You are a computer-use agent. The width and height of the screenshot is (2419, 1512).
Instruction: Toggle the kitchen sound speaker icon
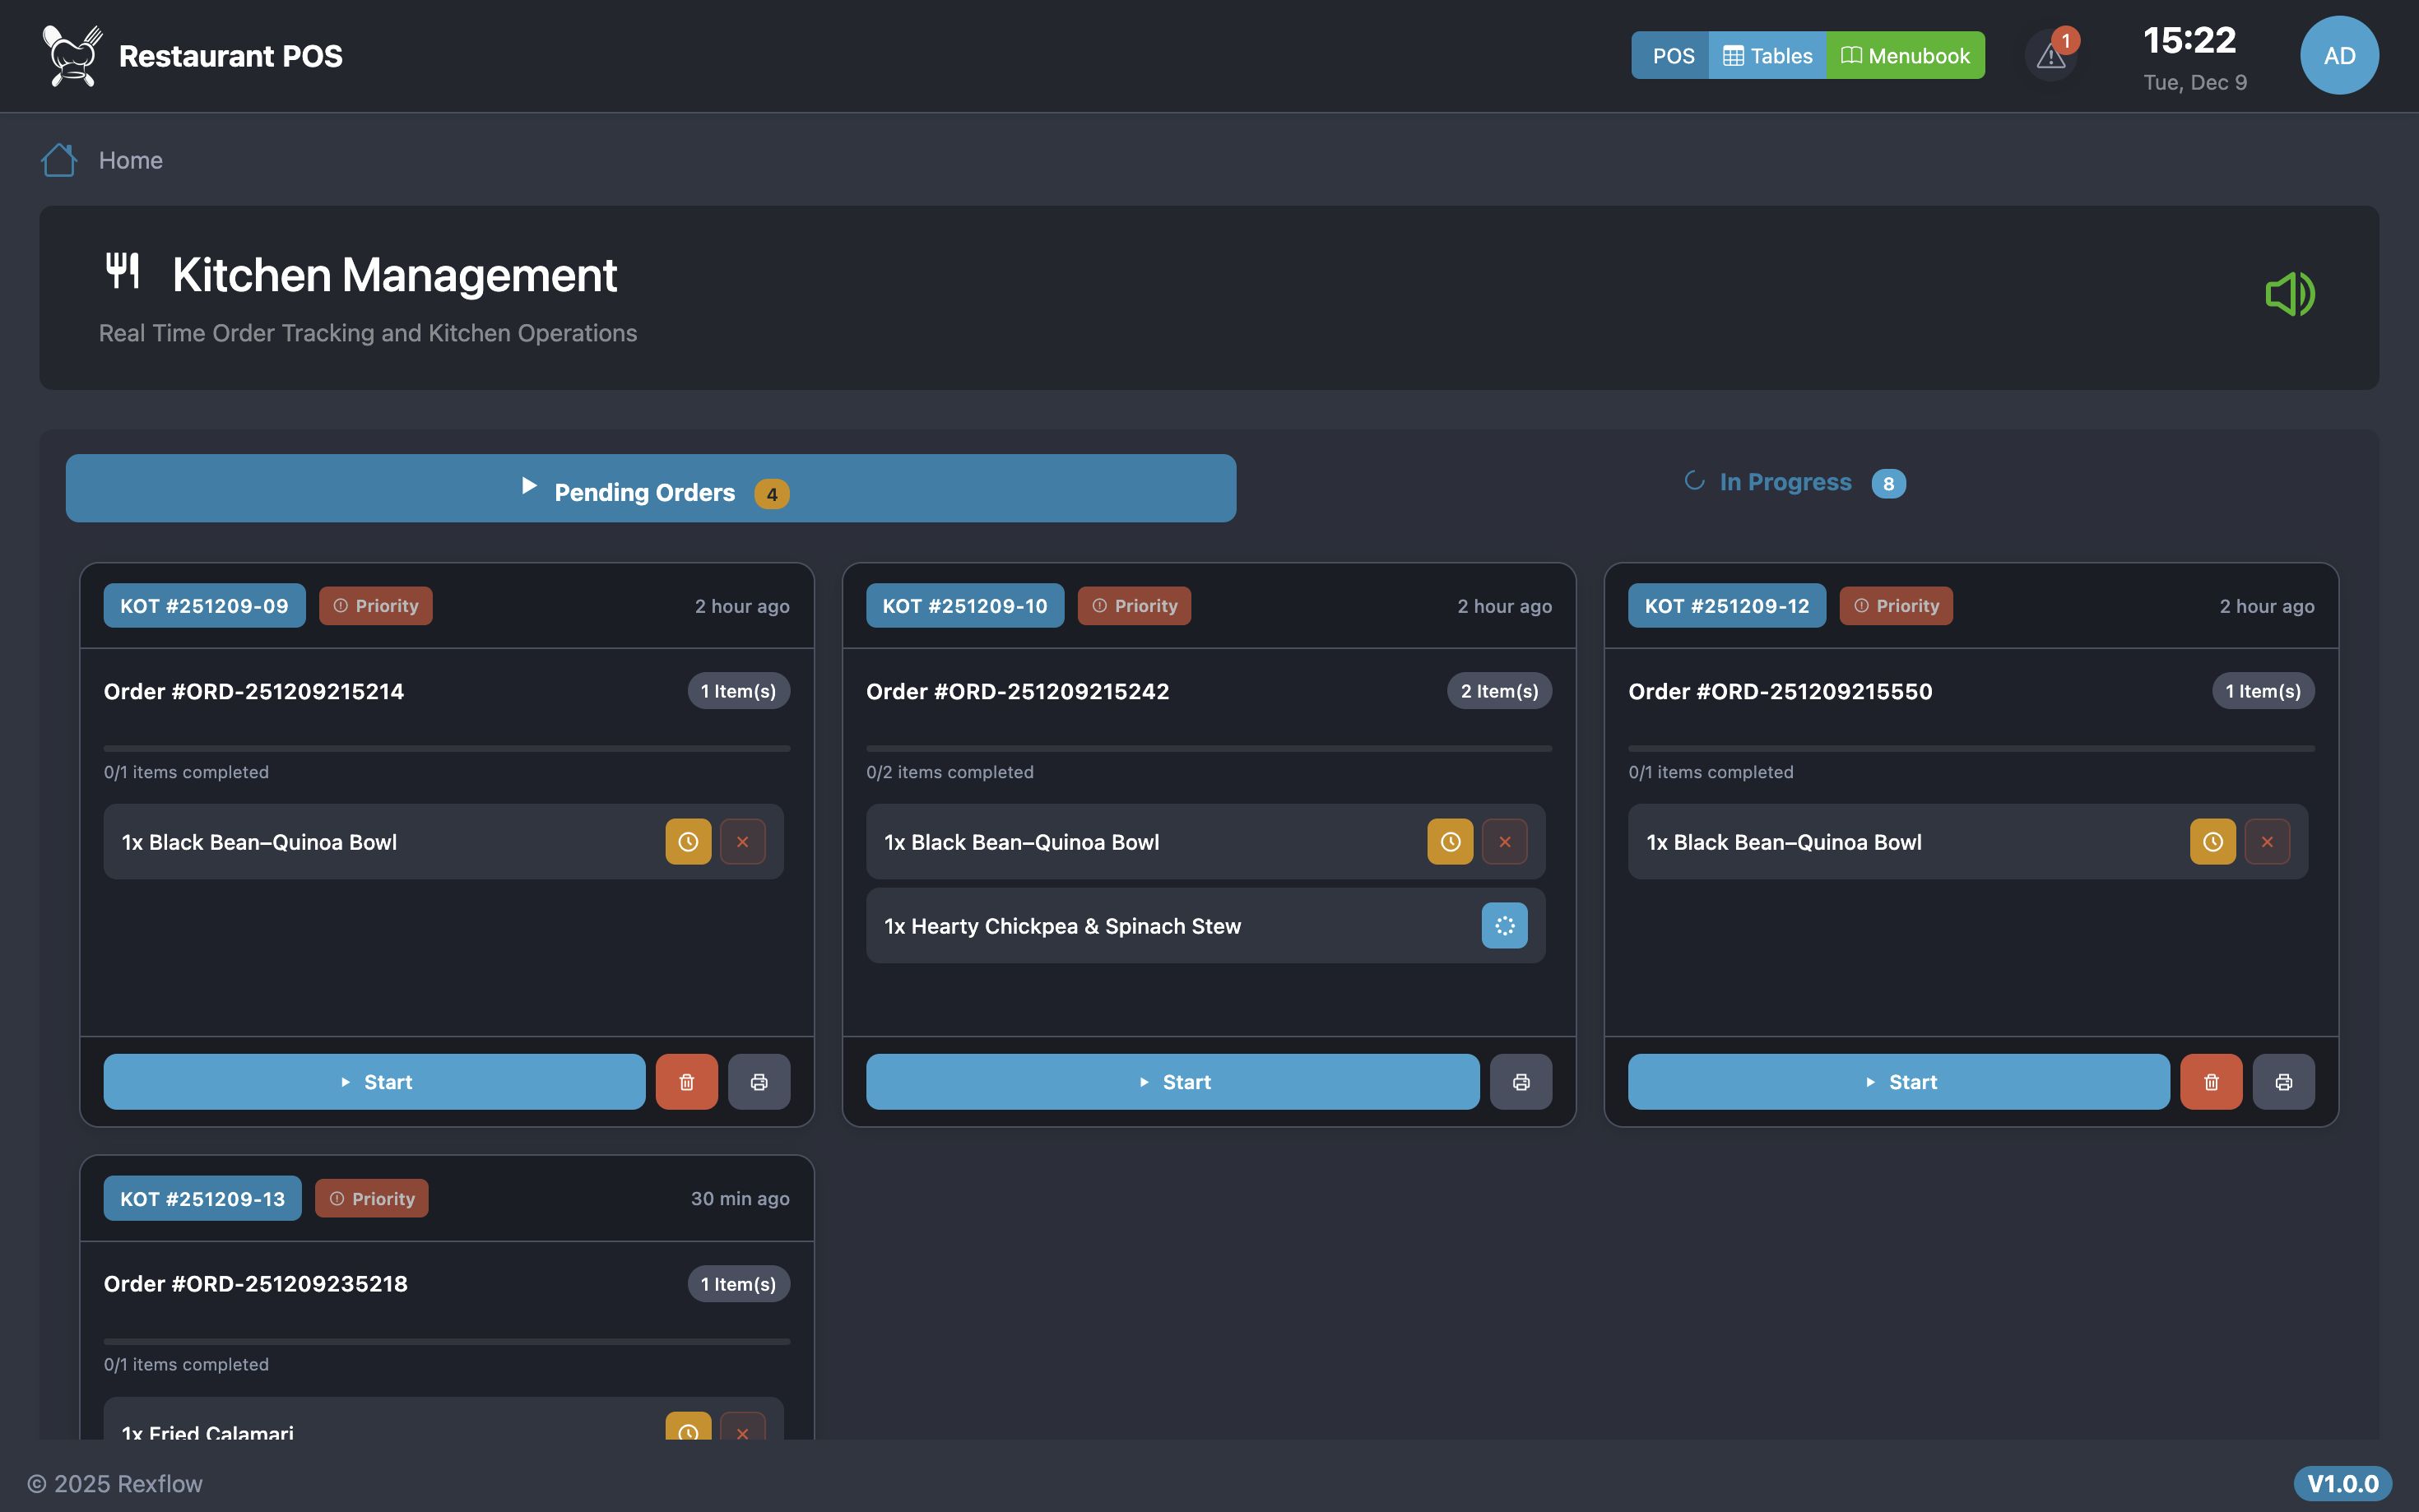click(x=2289, y=294)
